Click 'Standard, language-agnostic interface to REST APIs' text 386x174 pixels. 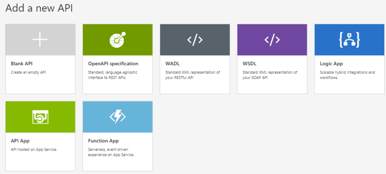click(x=113, y=75)
